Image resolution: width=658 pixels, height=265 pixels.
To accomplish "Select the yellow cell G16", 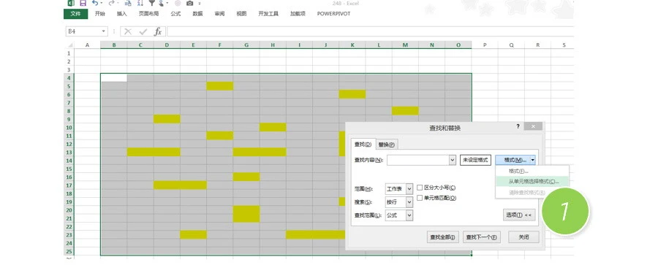I will pyautogui.click(x=246, y=177).
